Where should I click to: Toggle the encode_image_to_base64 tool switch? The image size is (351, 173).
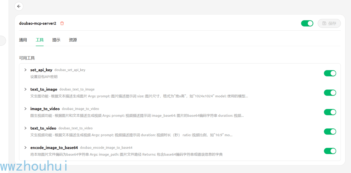pyautogui.click(x=330, y=151)
